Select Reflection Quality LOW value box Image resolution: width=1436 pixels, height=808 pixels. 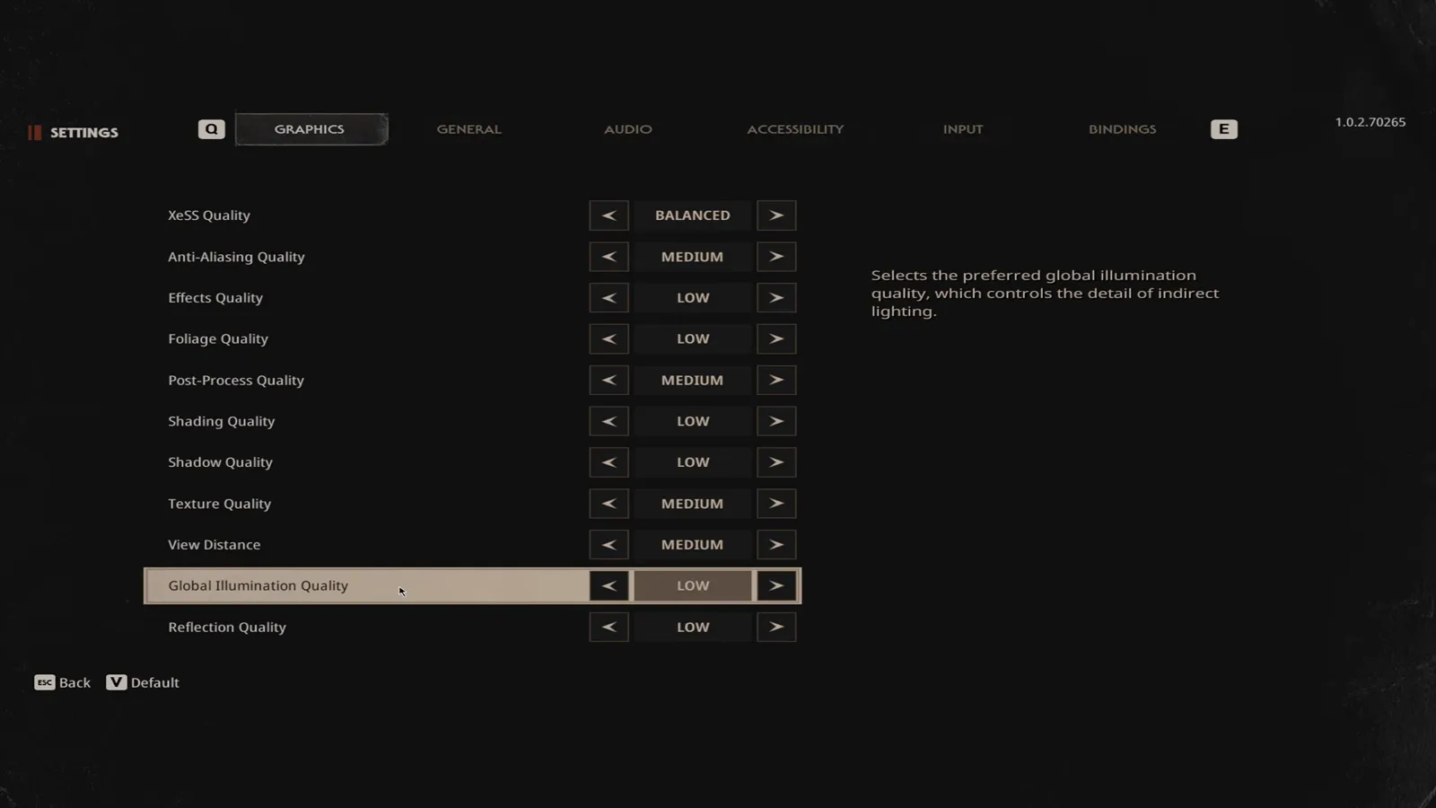(693, 628)
